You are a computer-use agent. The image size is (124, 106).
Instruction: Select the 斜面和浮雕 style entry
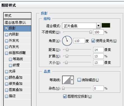pos(17,53)
